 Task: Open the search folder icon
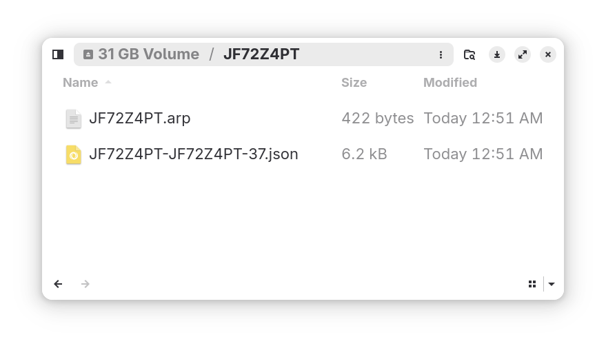[469, 54]
